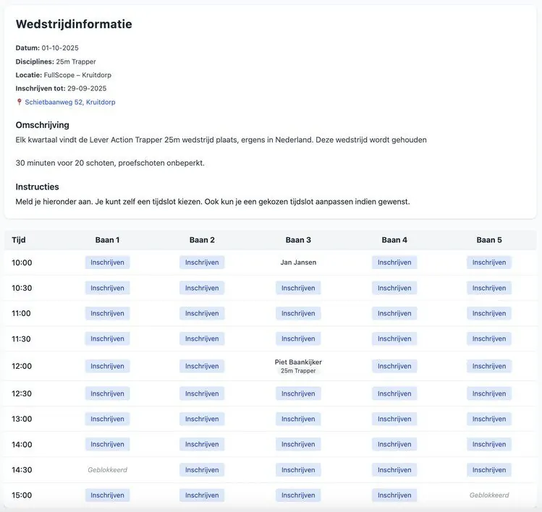Click Inschrijven for 14:30 Baan 3

[x=298, y=470]
